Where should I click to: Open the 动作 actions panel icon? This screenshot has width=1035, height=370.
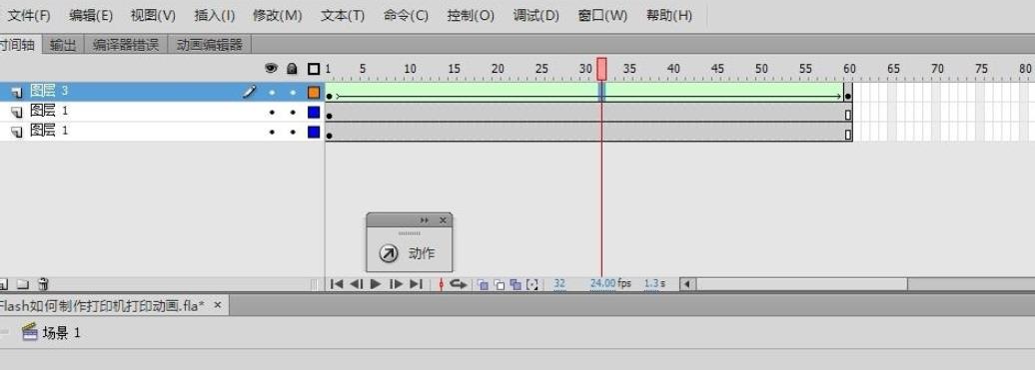pos(389,253)
